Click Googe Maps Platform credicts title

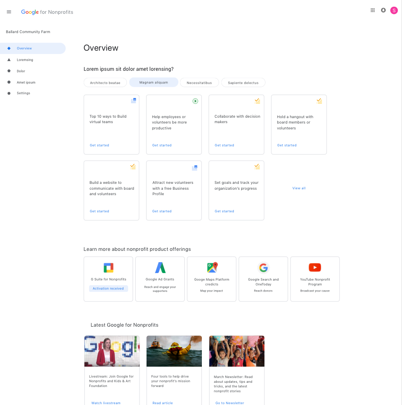pyautogui.click(x=212, y=282)
